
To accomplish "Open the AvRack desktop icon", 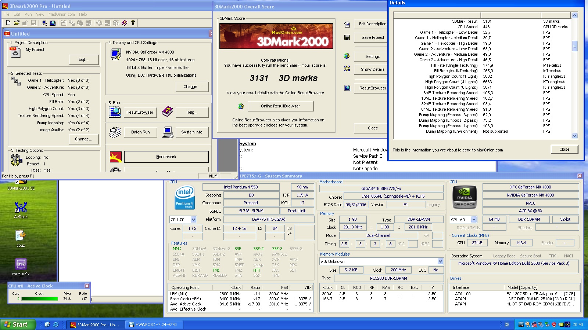I will (21, 210).
